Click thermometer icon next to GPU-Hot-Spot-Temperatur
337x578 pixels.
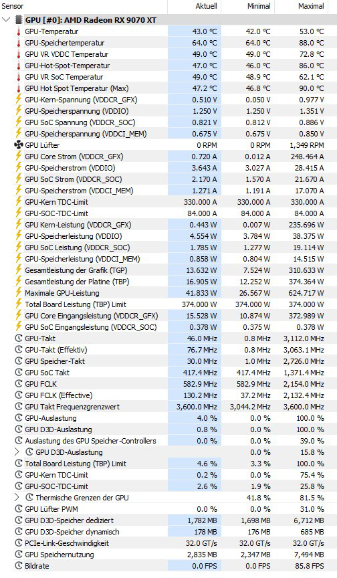(x=19, y=66)
